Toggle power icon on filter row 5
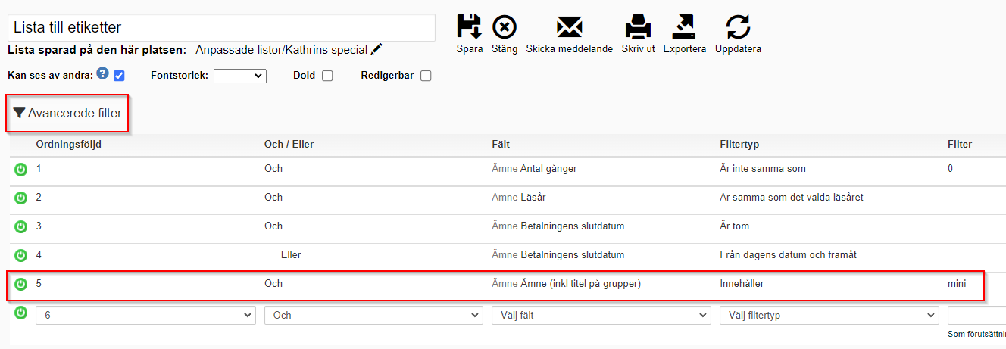Viewport: 1006px width, 349px height. [x=21, y=284]
